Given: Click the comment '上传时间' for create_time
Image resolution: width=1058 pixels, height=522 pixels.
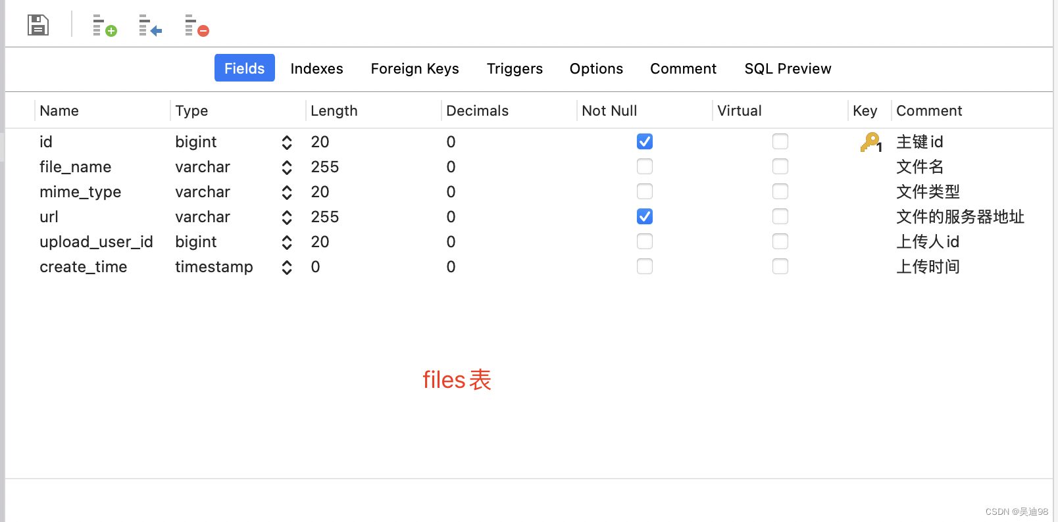Looking at the screenshot, I should point(928,267).
